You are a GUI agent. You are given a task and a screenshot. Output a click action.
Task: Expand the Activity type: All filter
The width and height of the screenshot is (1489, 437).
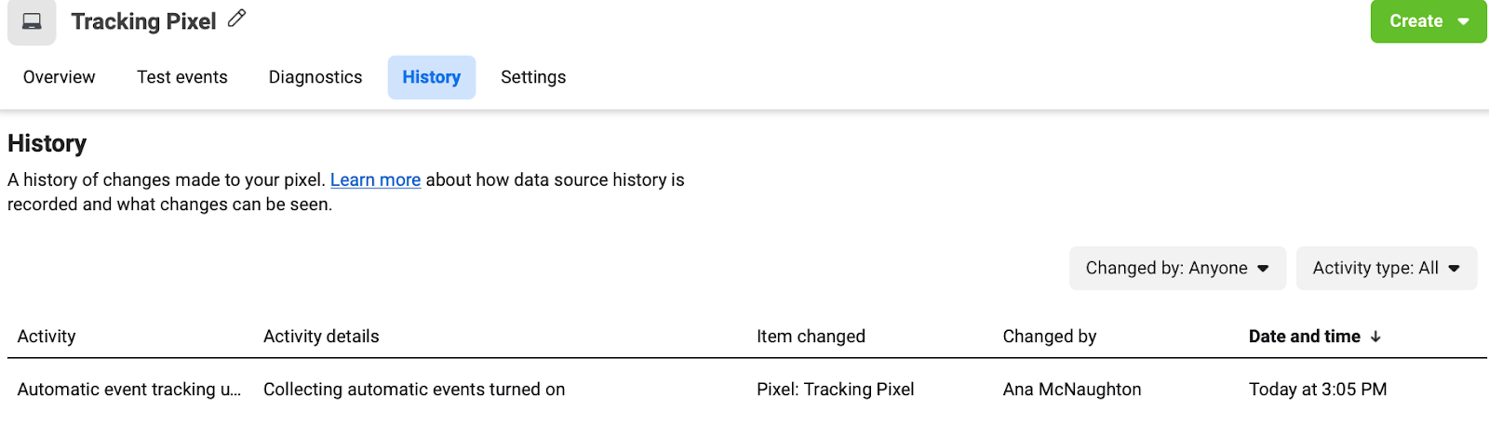coord(1386,268)
